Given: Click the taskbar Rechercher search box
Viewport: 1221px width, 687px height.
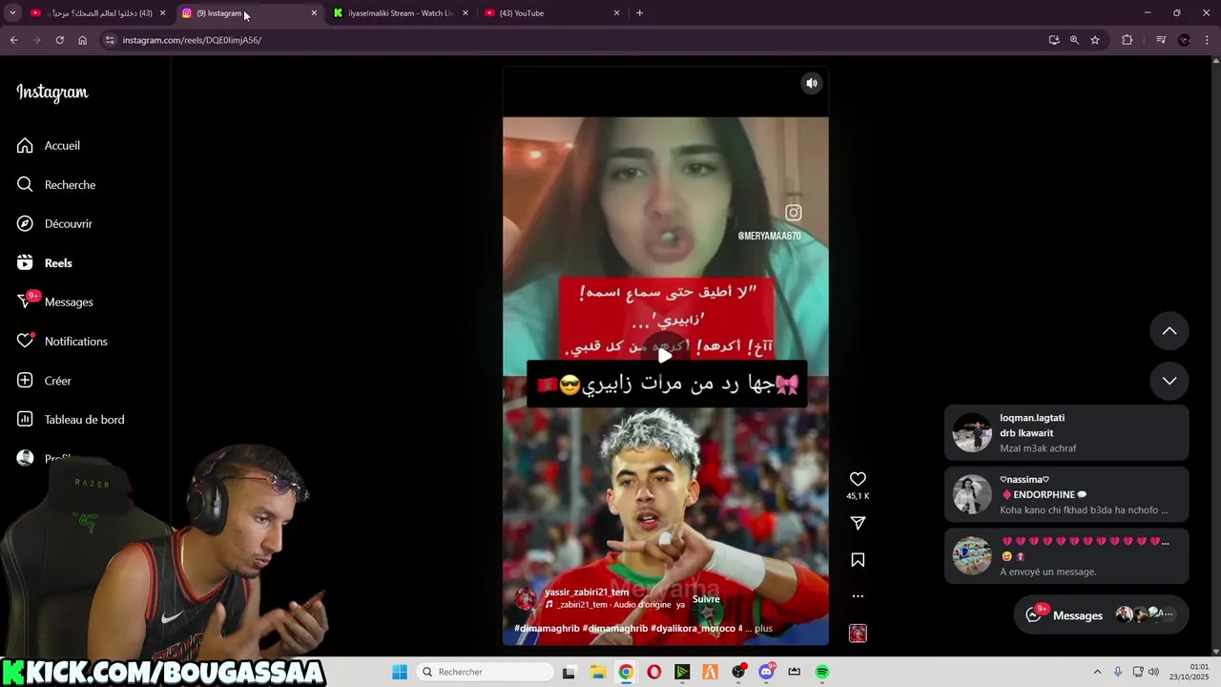Looking at the screenshot, I should click(x=483, y=672).
